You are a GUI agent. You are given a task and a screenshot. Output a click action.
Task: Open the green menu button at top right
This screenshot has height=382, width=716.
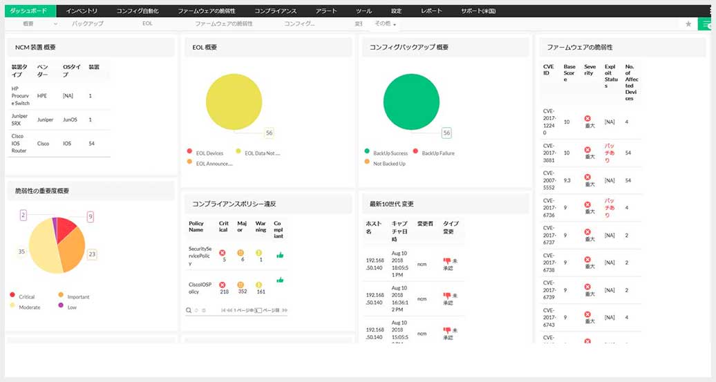(706, 23)
